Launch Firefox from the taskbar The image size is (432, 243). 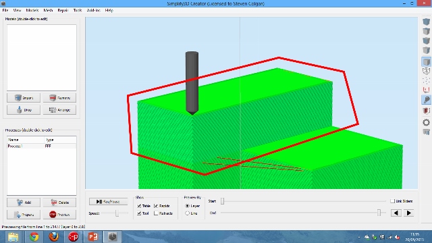click(54, 237)
